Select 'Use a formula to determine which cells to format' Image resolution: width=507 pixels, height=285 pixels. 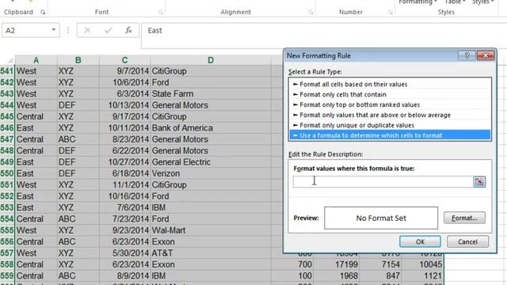coord(390,135)
